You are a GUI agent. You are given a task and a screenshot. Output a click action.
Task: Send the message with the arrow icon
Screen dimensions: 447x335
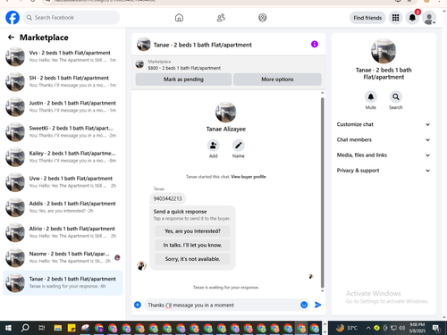pyautogui.click(x=318, y=305)
